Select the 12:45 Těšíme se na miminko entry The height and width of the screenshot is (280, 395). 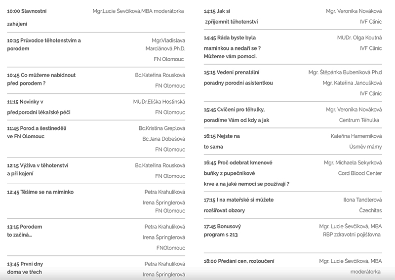point(40,192)
